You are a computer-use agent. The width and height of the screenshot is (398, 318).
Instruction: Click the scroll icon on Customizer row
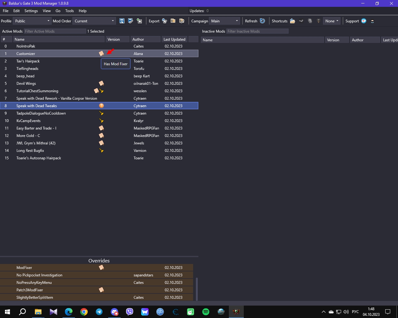[x=101, y=53]
